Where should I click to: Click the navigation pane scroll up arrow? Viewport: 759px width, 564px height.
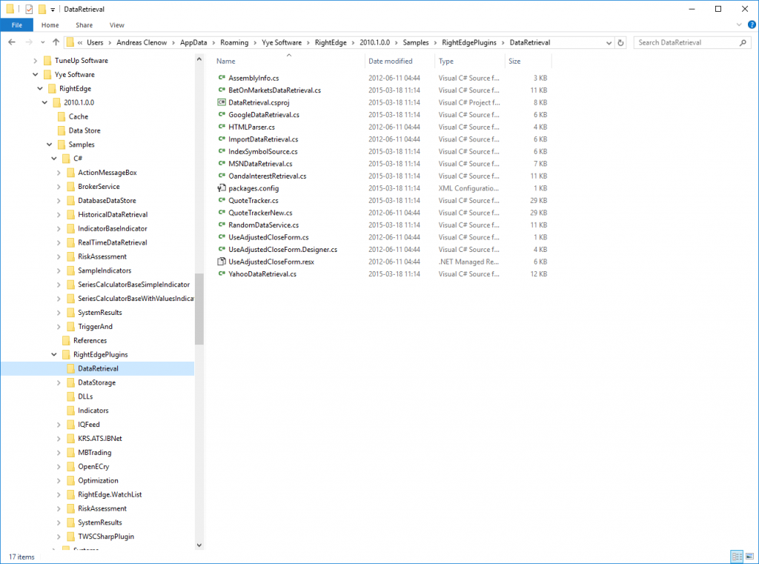click(x=199, y=59)
